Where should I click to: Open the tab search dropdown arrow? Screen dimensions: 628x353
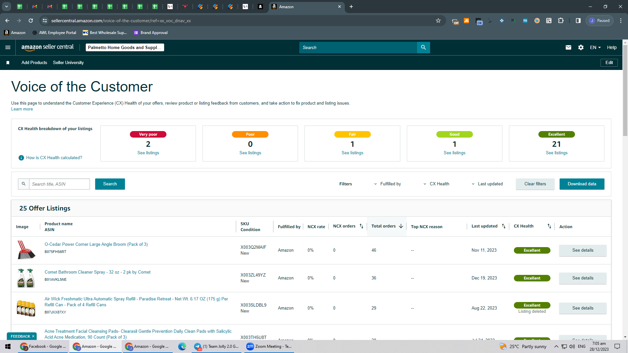[x=6, y=7]
